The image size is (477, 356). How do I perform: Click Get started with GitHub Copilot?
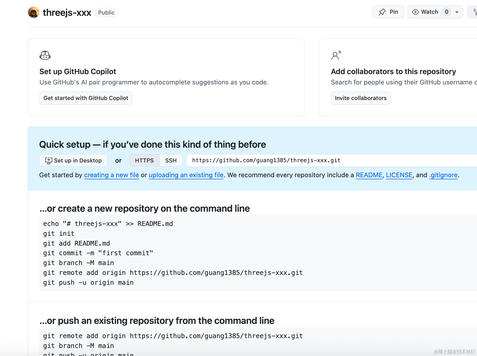click(86, 98)
